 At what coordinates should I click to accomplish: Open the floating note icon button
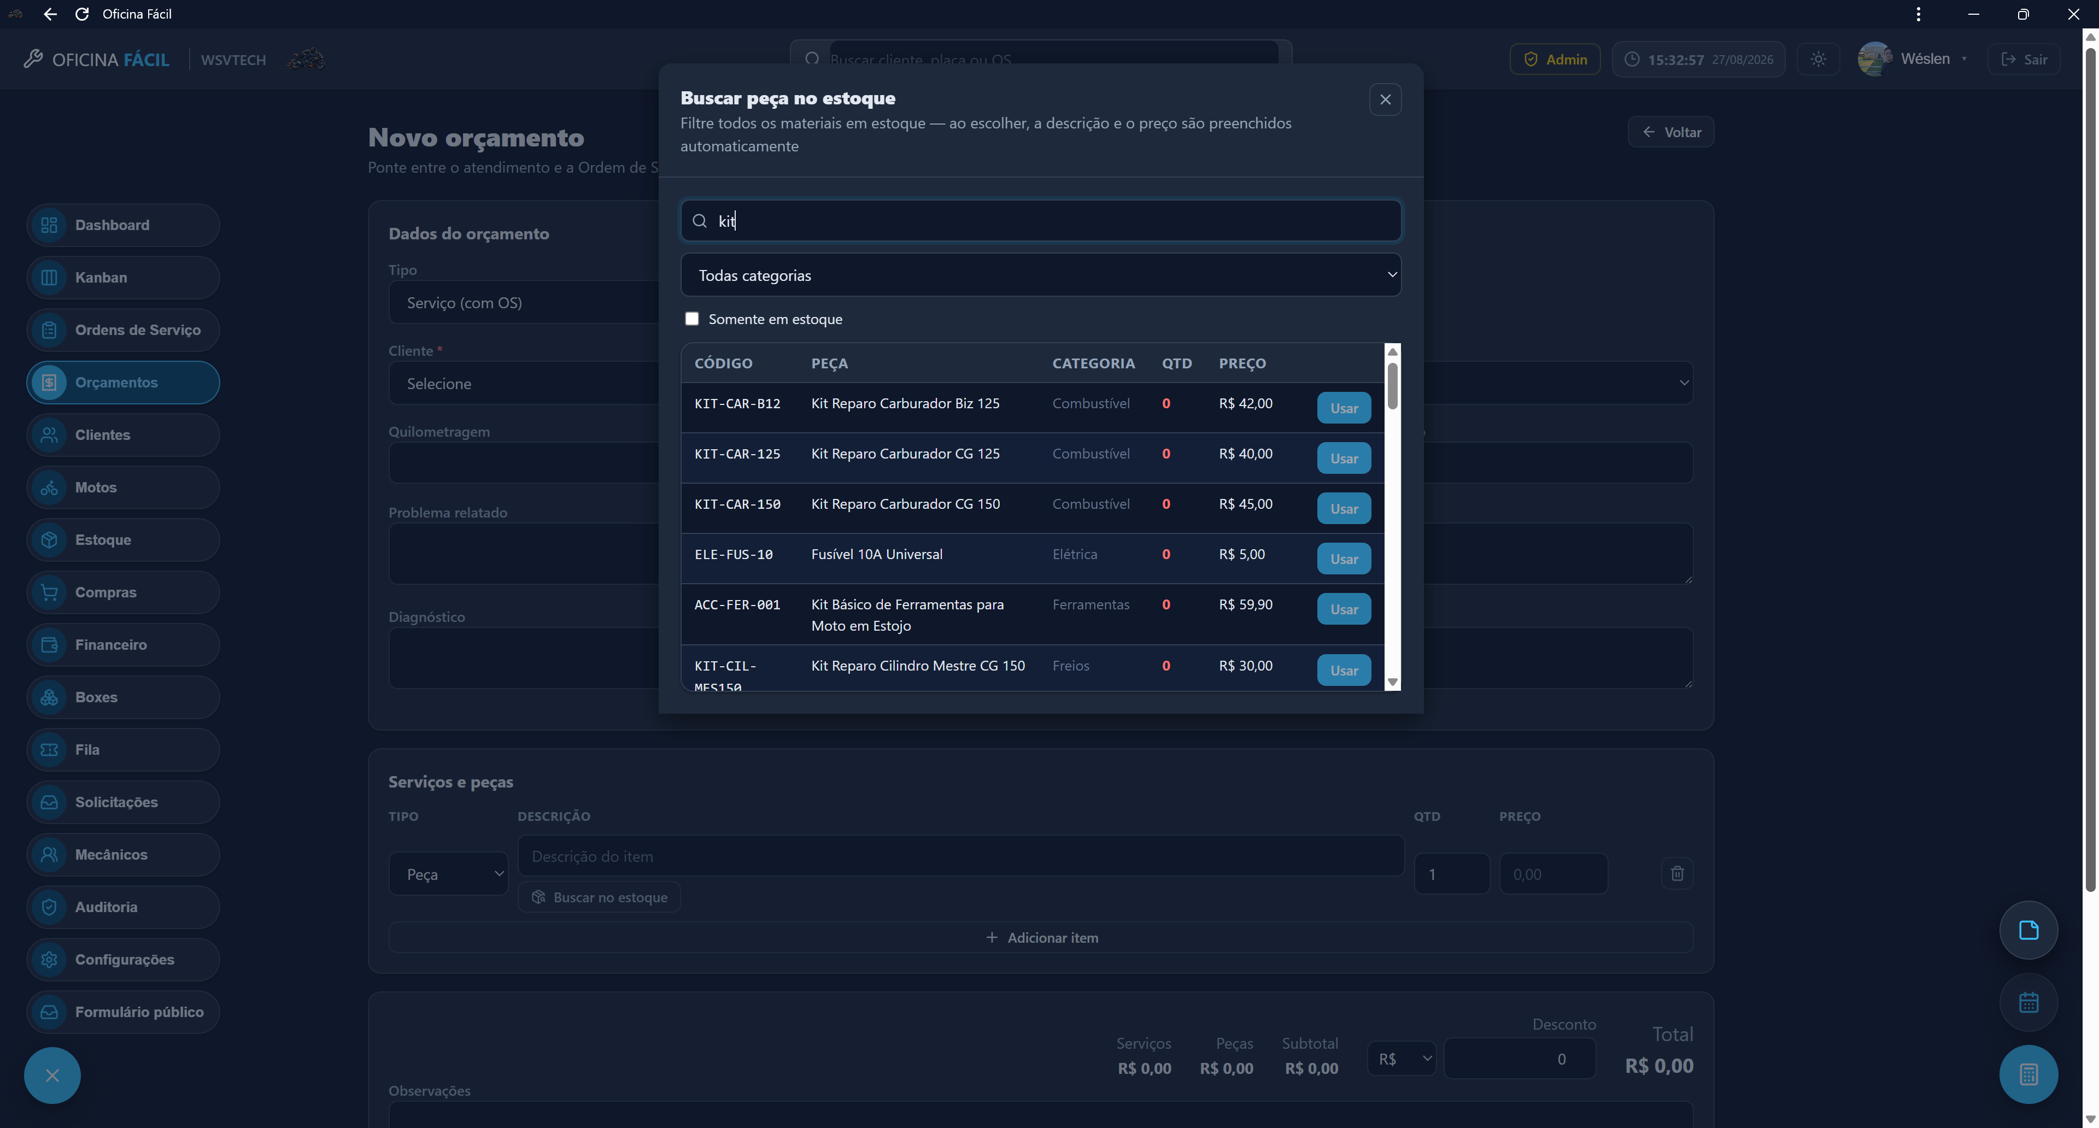pos(2028,930)
